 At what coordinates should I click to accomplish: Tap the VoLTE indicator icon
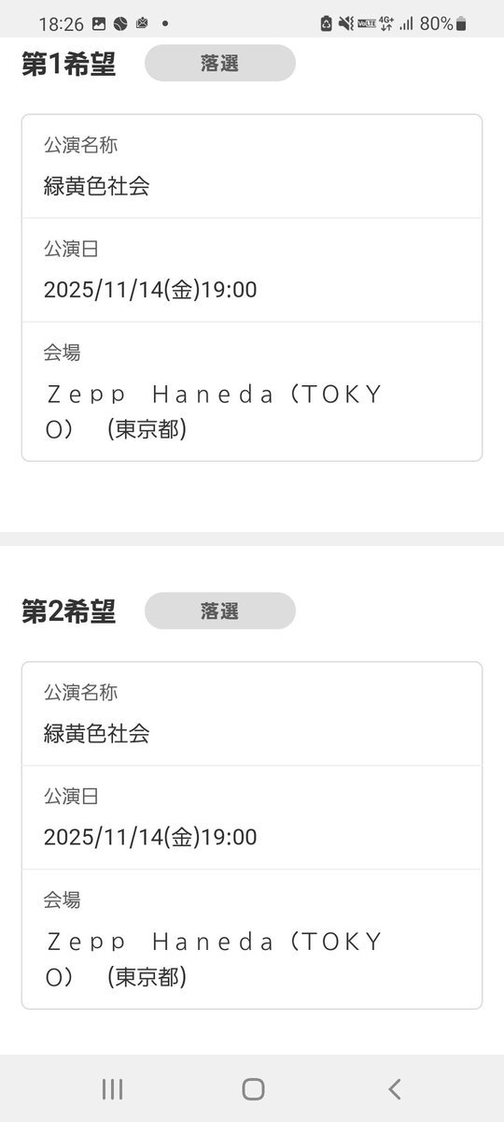[x=367, y=23]
